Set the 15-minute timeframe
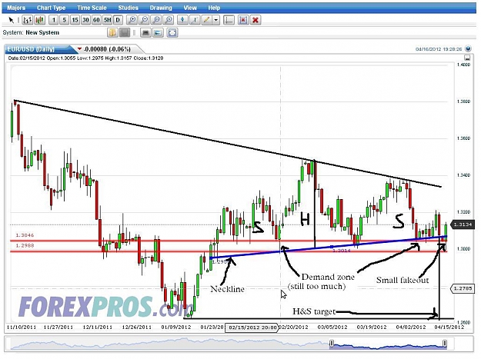The width and height of the screenshot is (481, 359). pos(75,20)
